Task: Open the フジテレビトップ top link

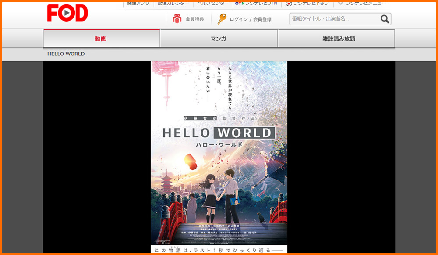Action: coord(307,4)
